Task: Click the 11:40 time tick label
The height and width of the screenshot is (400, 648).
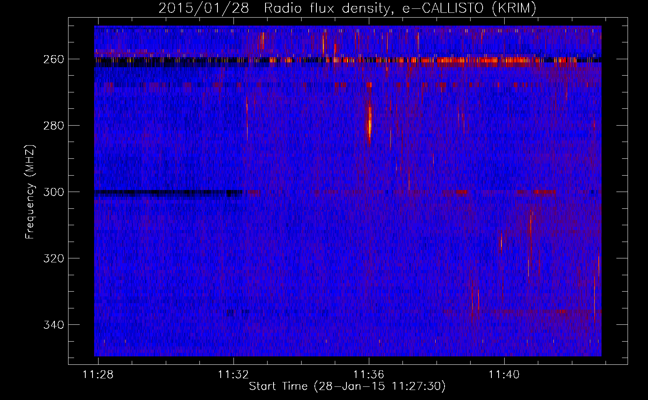Action: [x=504, y=374]
